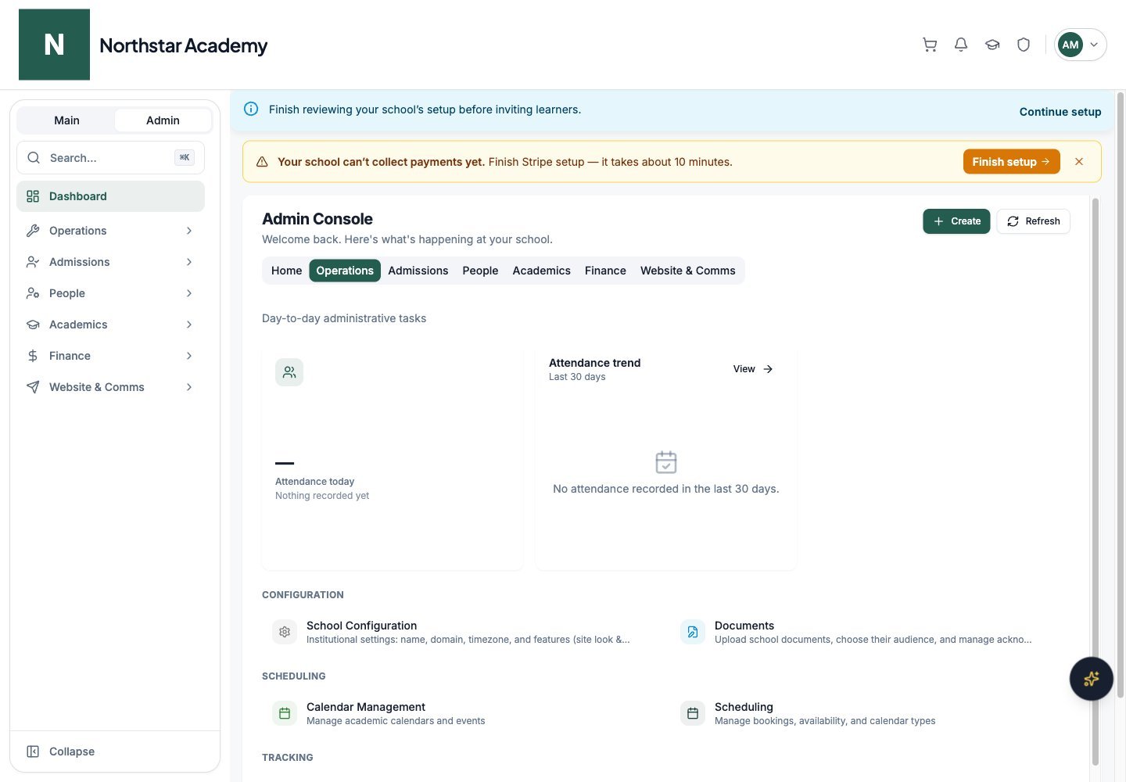Click the payment warning triangle icon
1126x782 pixels.
[x=262, y=162]
